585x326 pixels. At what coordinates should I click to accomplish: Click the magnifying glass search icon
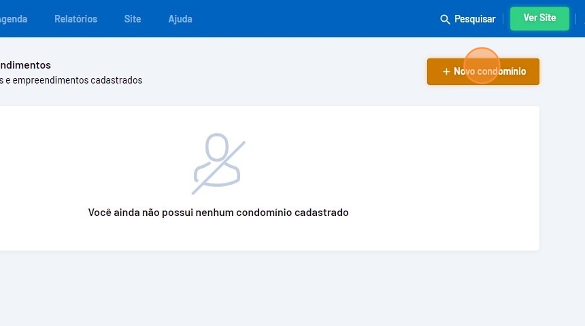[x=445, y=20]
